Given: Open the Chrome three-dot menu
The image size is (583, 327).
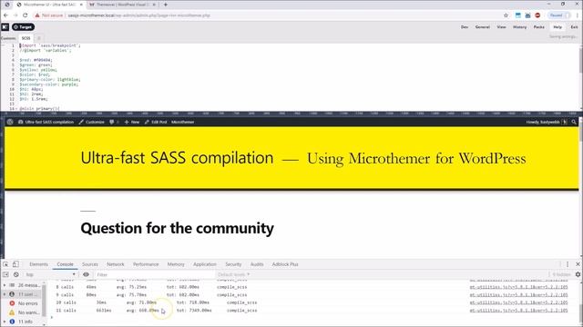Looking at the screenshot, I should click(578, 15).
